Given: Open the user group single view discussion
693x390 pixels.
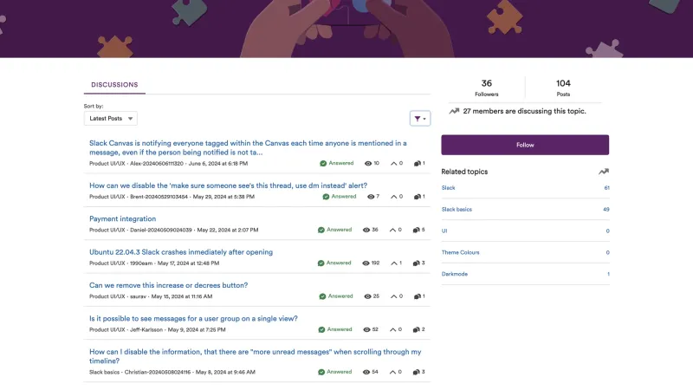Looking at the screenshot, I should coord(193,318).
